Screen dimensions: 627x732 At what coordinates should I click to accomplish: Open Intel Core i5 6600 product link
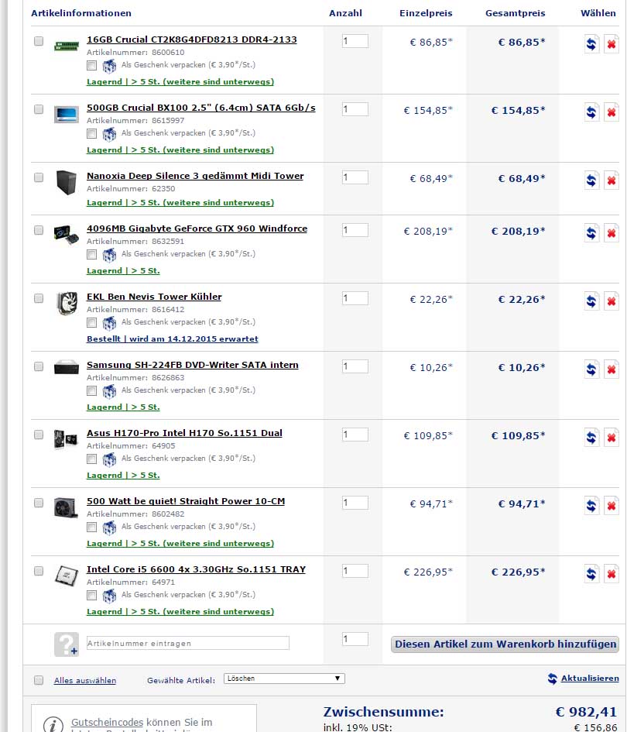click(196, 569)
